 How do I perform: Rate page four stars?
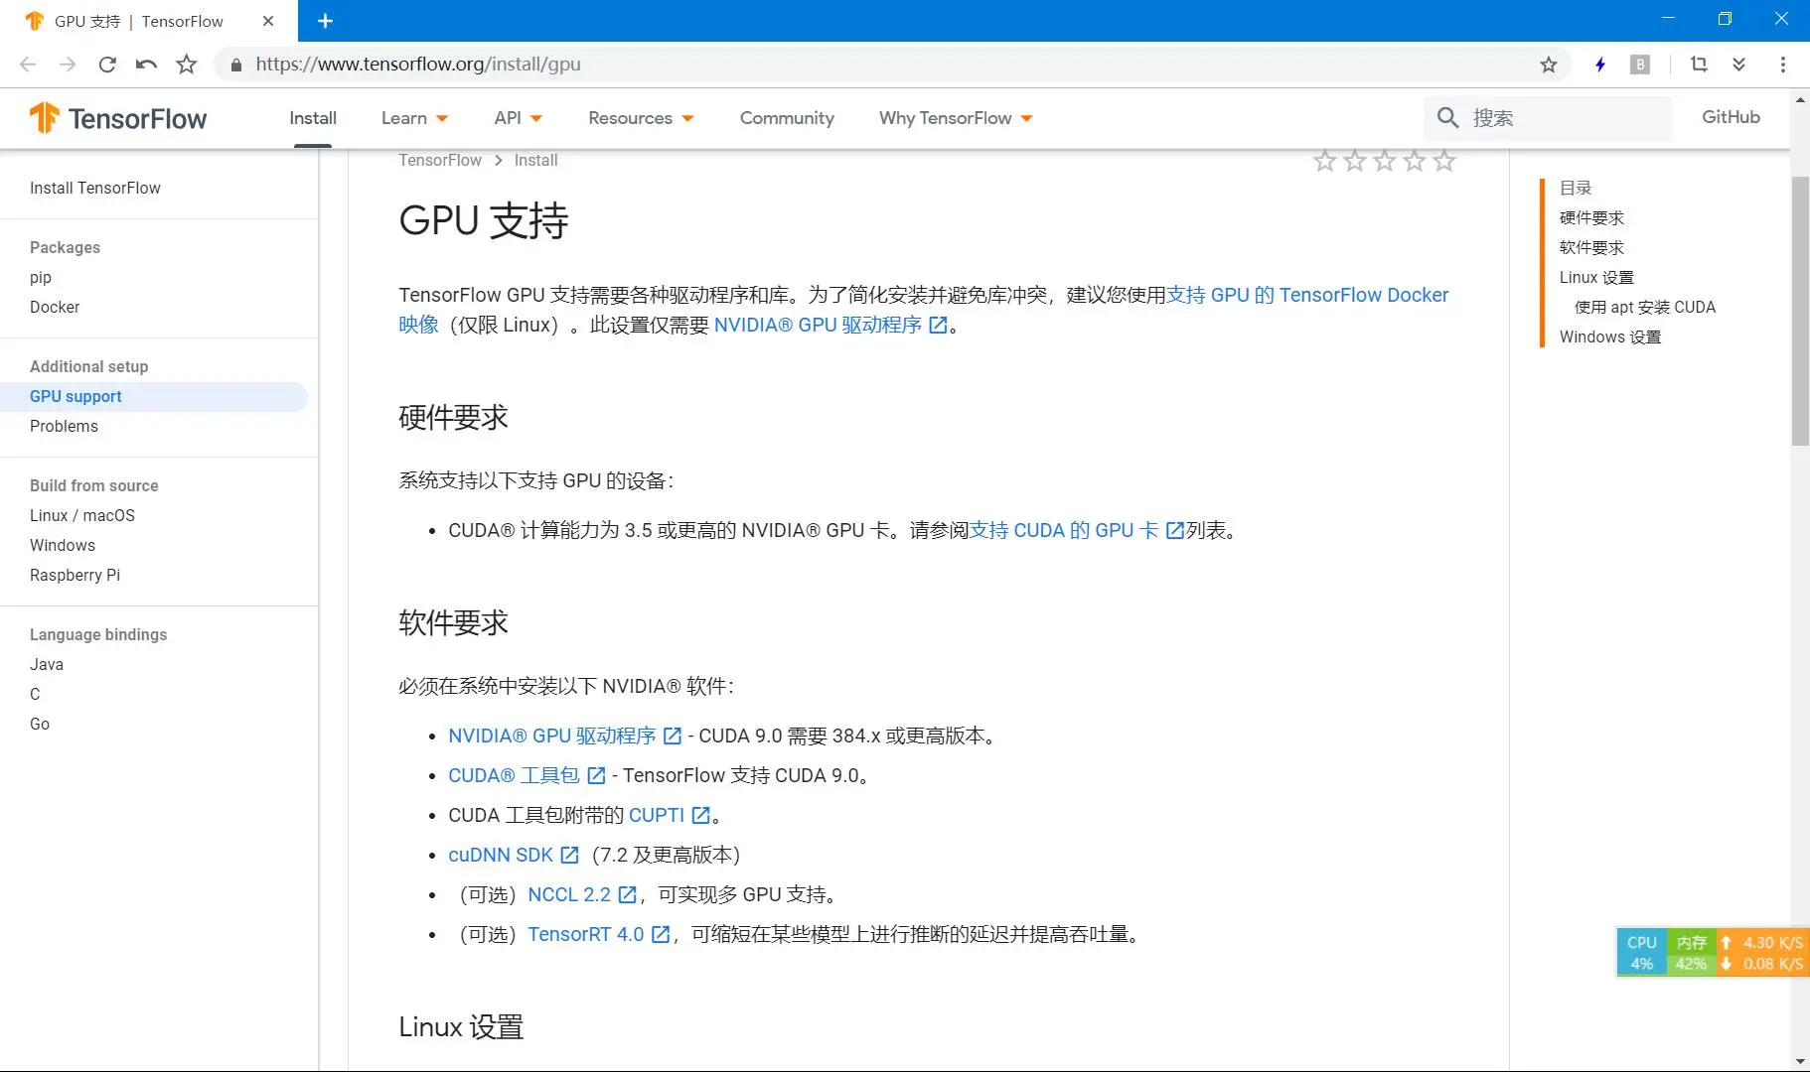pyautogui.click(x=1414, y=161)
